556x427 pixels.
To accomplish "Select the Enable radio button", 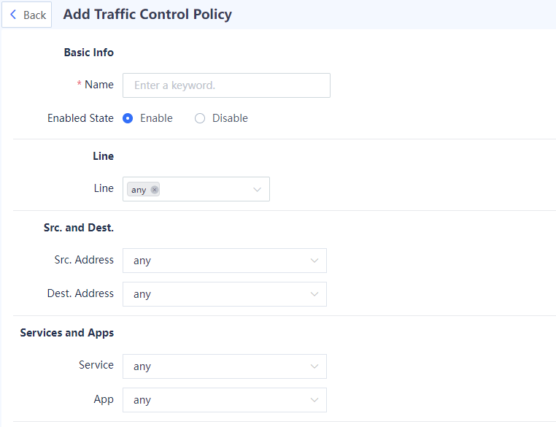I will tap(128, 118).
